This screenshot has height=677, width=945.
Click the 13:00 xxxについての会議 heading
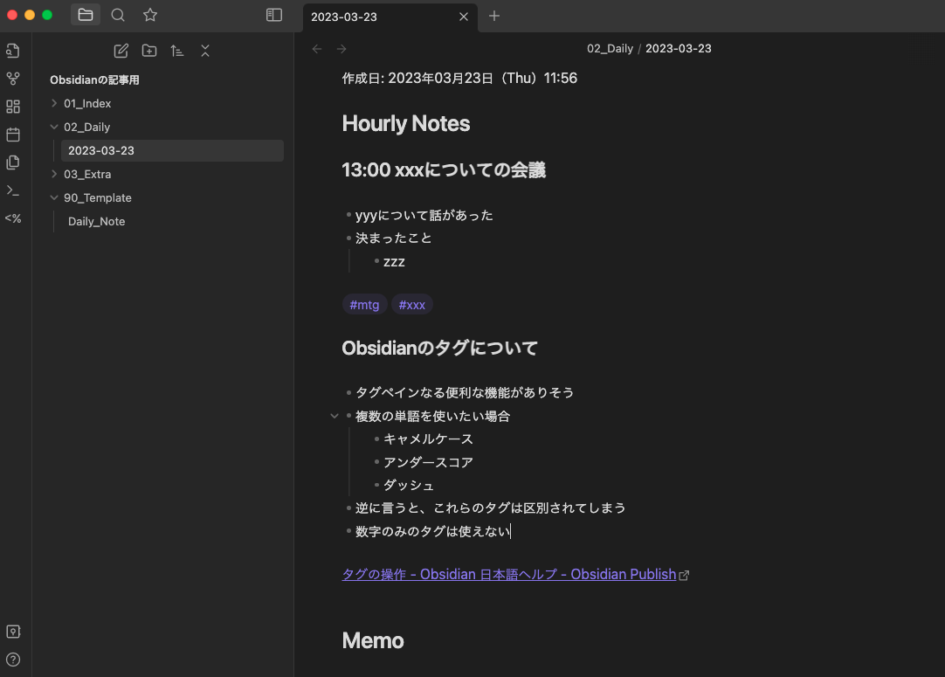pyautogui.click(x=444, y=170)
